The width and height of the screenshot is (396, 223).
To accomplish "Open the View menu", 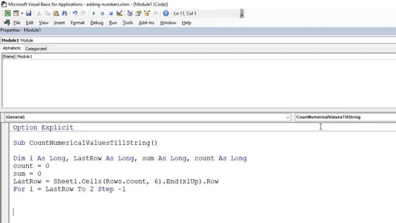I will pos(44,23).
